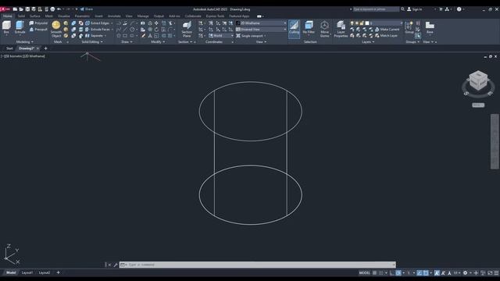The height and width of the screenshot is (281, 500).
Task: Select the Extrude tool
Action: (x=20, y=27)
